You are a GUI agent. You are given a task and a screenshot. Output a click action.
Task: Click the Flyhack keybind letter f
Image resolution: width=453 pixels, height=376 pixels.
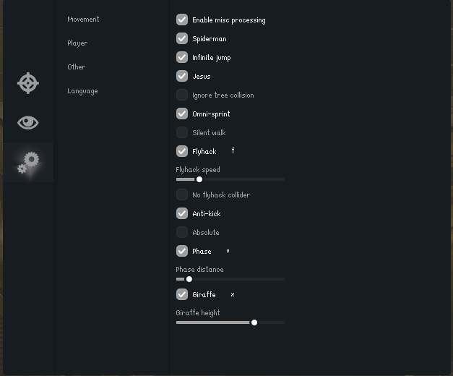(x=233, y=151)
